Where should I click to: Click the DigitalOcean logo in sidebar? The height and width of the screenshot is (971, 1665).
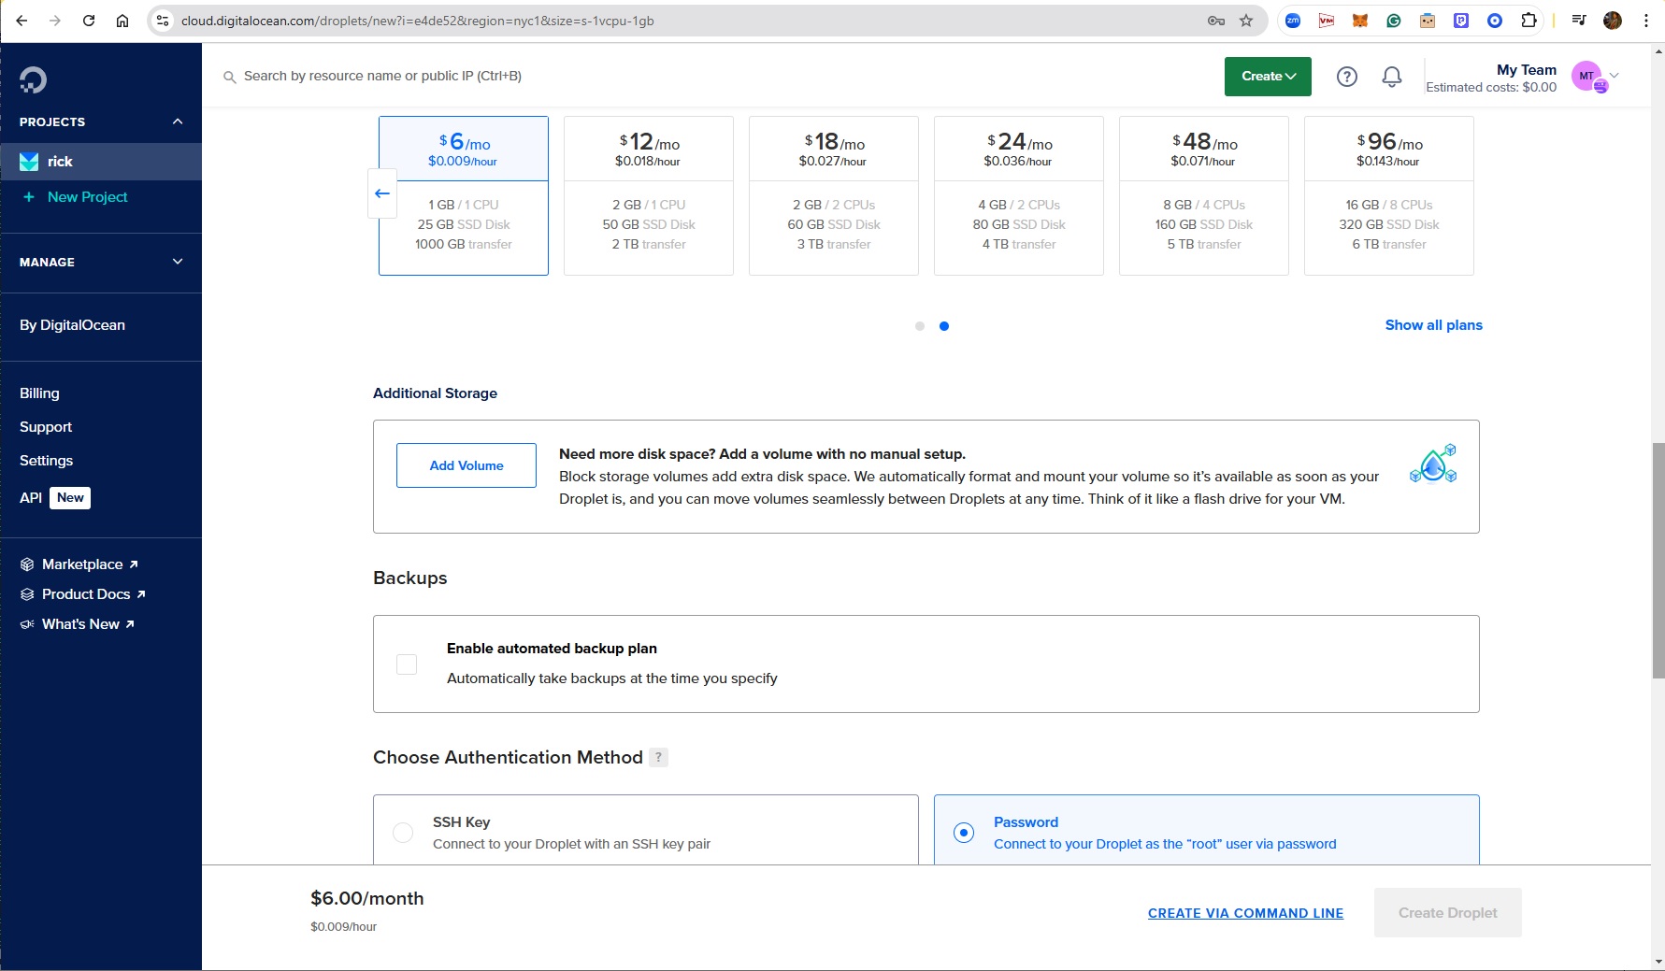coord(33,80)
